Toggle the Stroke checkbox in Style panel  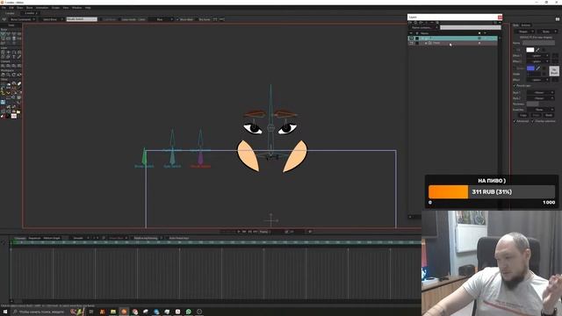tap(515, 68)
